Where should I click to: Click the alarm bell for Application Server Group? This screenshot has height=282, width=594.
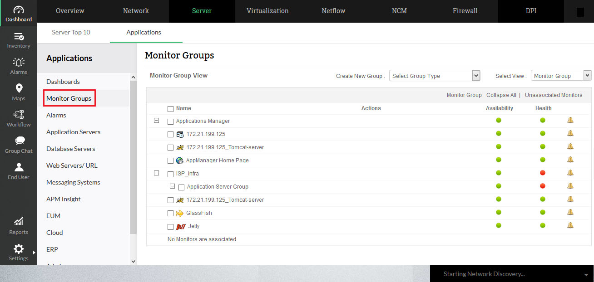coord(570,186)
